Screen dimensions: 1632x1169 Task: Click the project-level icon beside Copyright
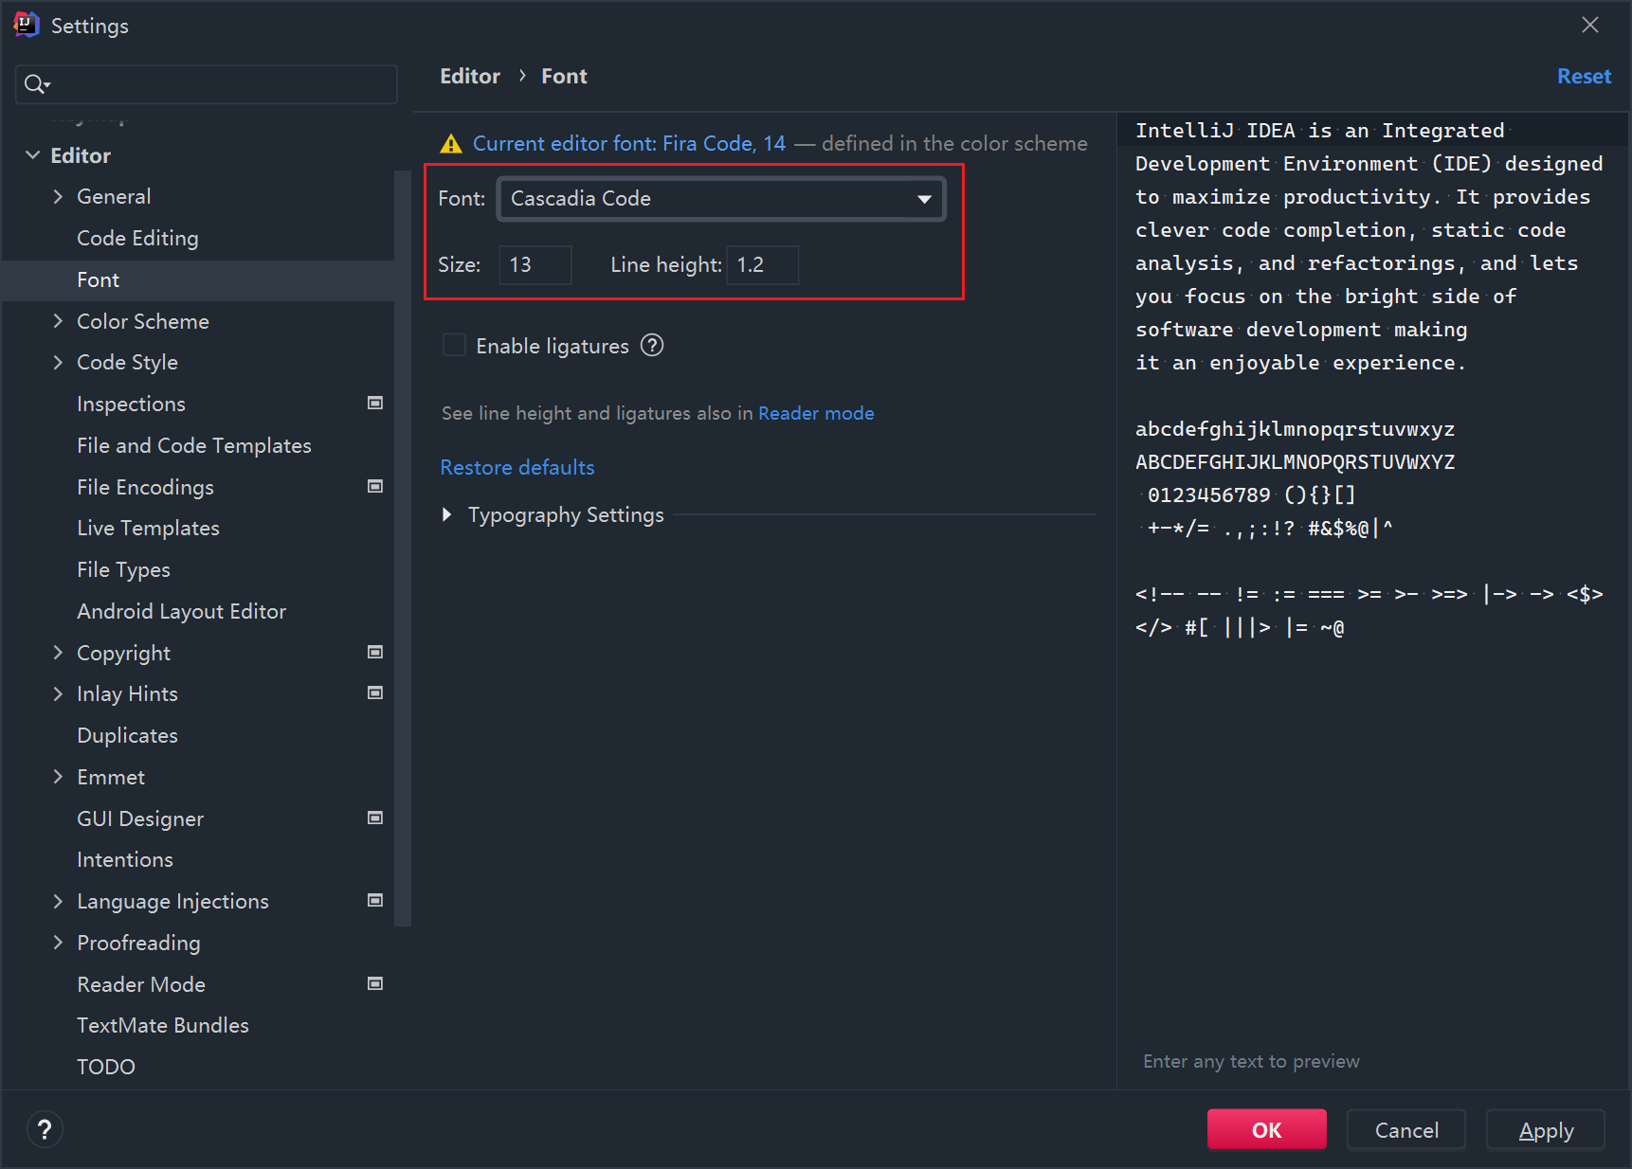point(375,653)
